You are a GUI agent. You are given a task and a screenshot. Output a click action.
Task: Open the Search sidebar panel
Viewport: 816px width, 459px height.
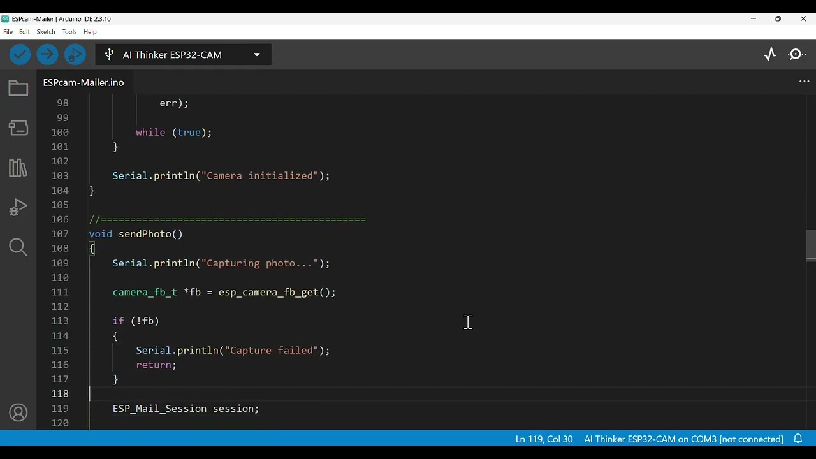[18, 247]
